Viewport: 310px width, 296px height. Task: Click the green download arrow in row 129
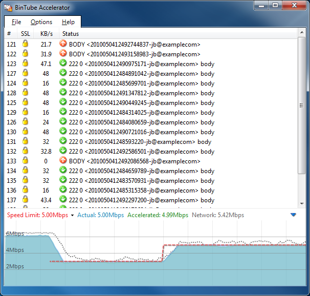click(63, 112)
